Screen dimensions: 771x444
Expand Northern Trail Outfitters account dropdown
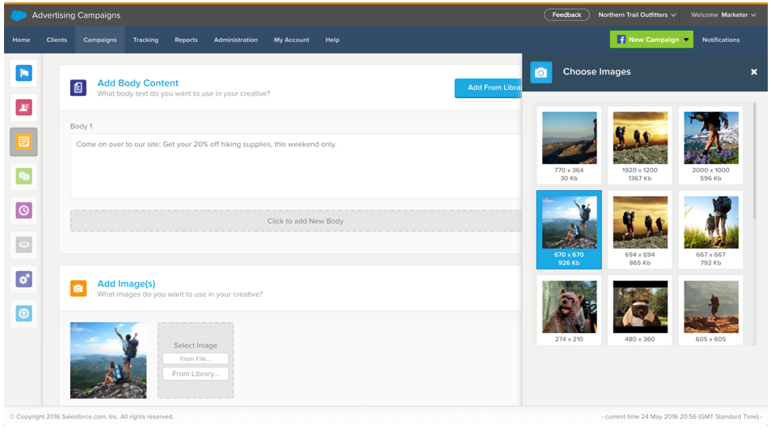coord(638,15)
